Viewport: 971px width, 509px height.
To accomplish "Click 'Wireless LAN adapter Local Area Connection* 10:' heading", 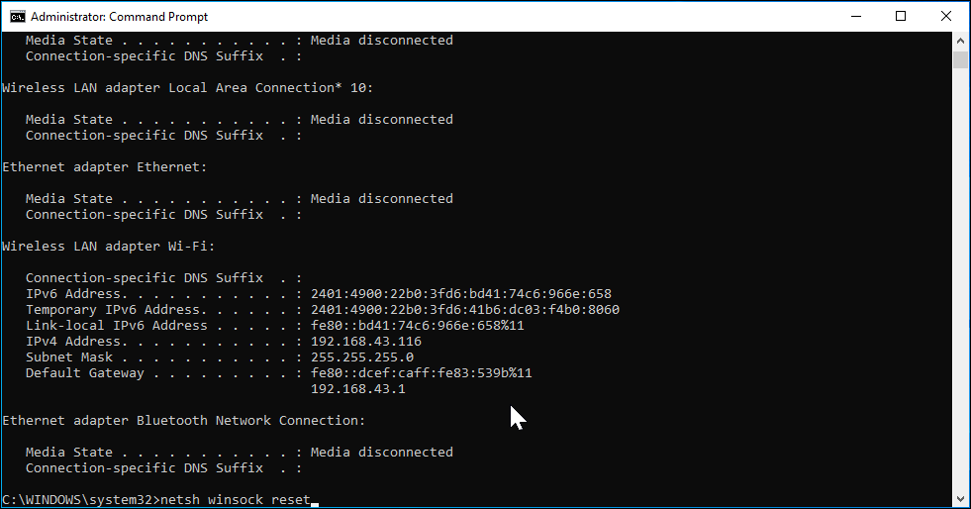I will (x=188, y=88).
